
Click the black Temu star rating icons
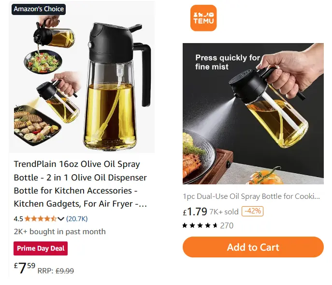(200, 225)
